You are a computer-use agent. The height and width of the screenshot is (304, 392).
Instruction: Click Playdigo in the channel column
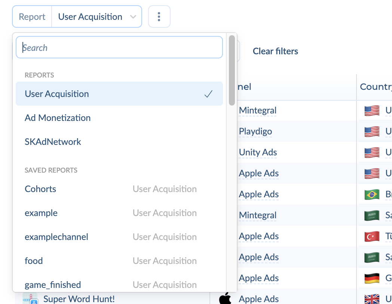pos(255,131)
